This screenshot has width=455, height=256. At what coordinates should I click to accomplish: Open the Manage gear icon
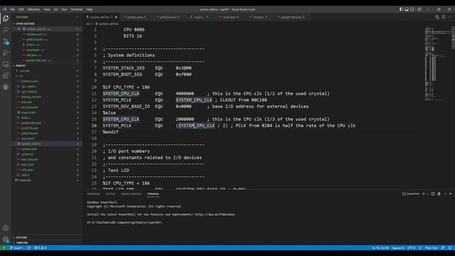click(6, 240)
